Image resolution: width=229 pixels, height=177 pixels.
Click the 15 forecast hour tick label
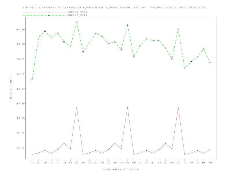tap(64, 163)
